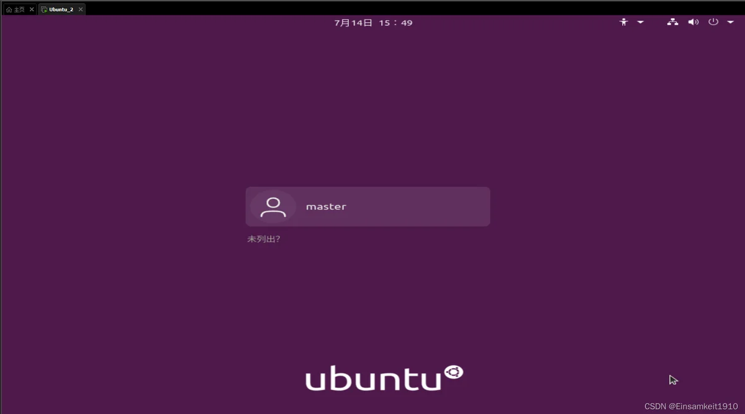Click the power icon in the top bar

pos(713,22)
